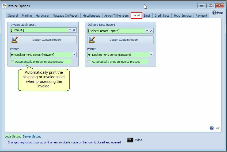Click the Video play icon
This screenshot has height=152, width=227.
[130, 140]
